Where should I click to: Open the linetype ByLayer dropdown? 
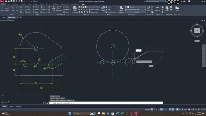pyautogui.click(x=136, y=12)
